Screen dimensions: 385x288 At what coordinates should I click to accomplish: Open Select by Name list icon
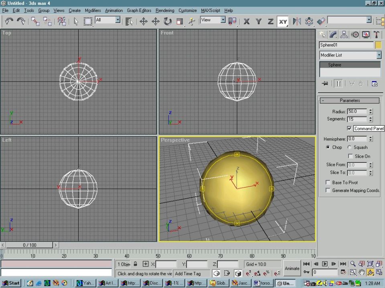click(x=129, y=21)
